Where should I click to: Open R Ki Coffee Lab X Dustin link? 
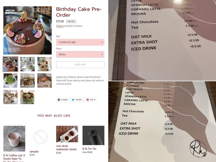click(x=14, y=158)
